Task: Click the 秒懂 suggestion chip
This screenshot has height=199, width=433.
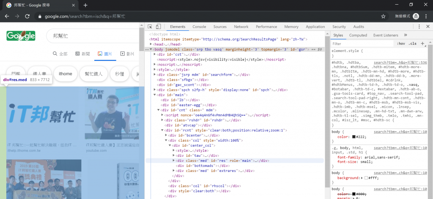Action: [119, 74]
